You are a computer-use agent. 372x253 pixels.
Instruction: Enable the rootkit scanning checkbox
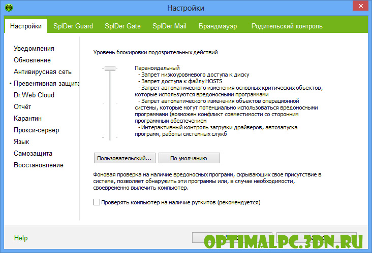point(97,202)
